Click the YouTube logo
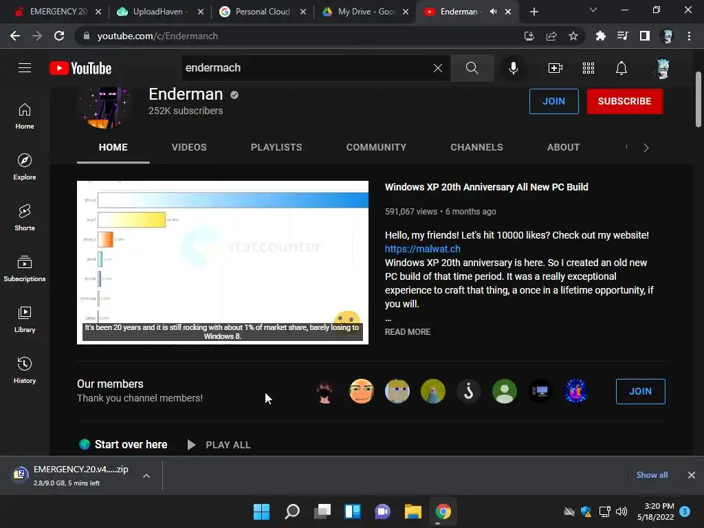The image size is (704, 528). coord(80,68)
